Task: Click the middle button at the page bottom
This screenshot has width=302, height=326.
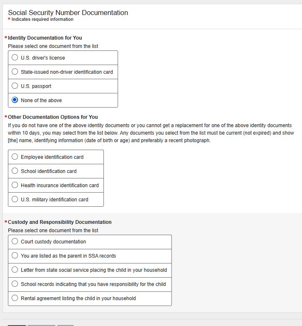Action: (41, 325)
